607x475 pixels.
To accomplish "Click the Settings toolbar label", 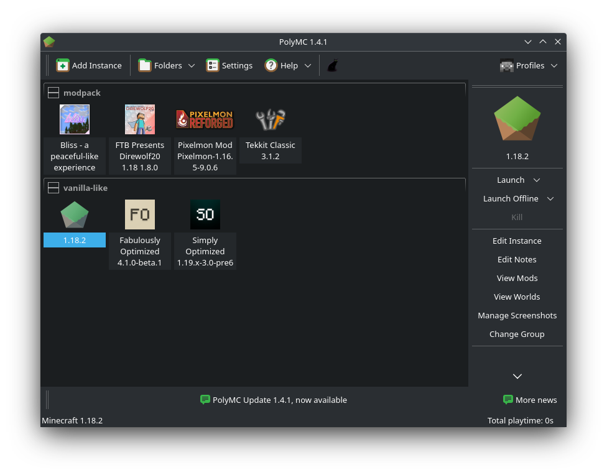I will pyautogui.click(x=237, y=65).
